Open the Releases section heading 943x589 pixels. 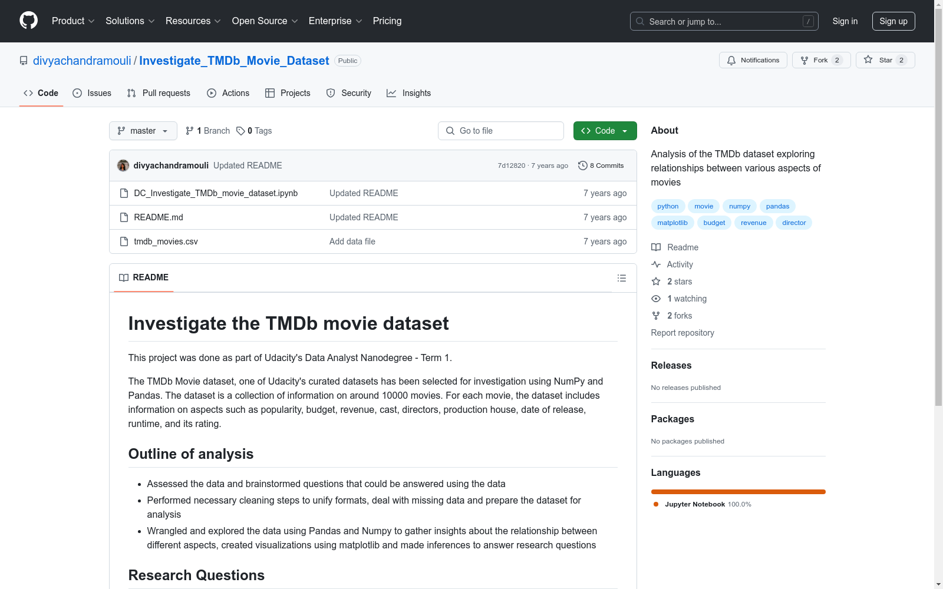(x=671, y=365)
